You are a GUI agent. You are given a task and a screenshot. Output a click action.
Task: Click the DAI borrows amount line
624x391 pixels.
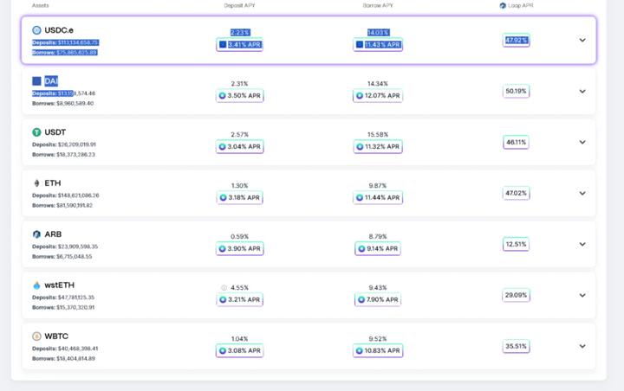63,103
